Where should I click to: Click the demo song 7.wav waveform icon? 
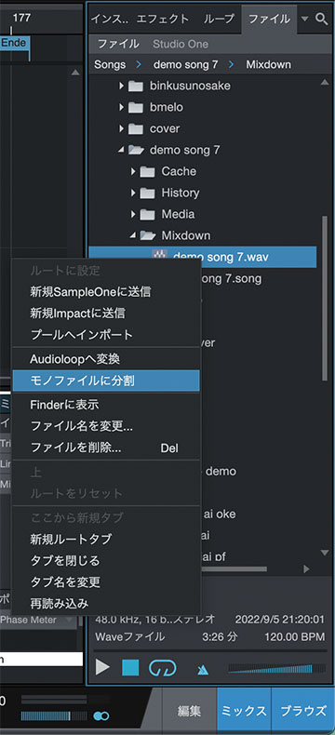coord(160,255)
